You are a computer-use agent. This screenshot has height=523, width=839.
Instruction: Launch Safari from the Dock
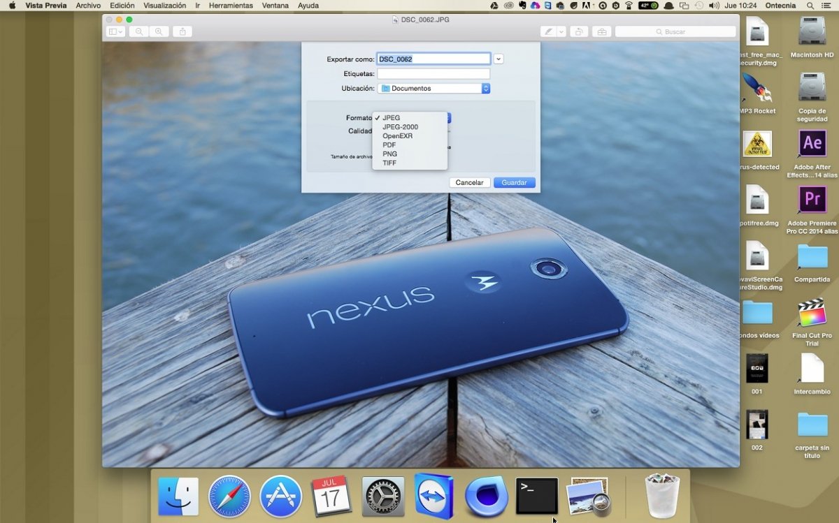tap(229, 496)
